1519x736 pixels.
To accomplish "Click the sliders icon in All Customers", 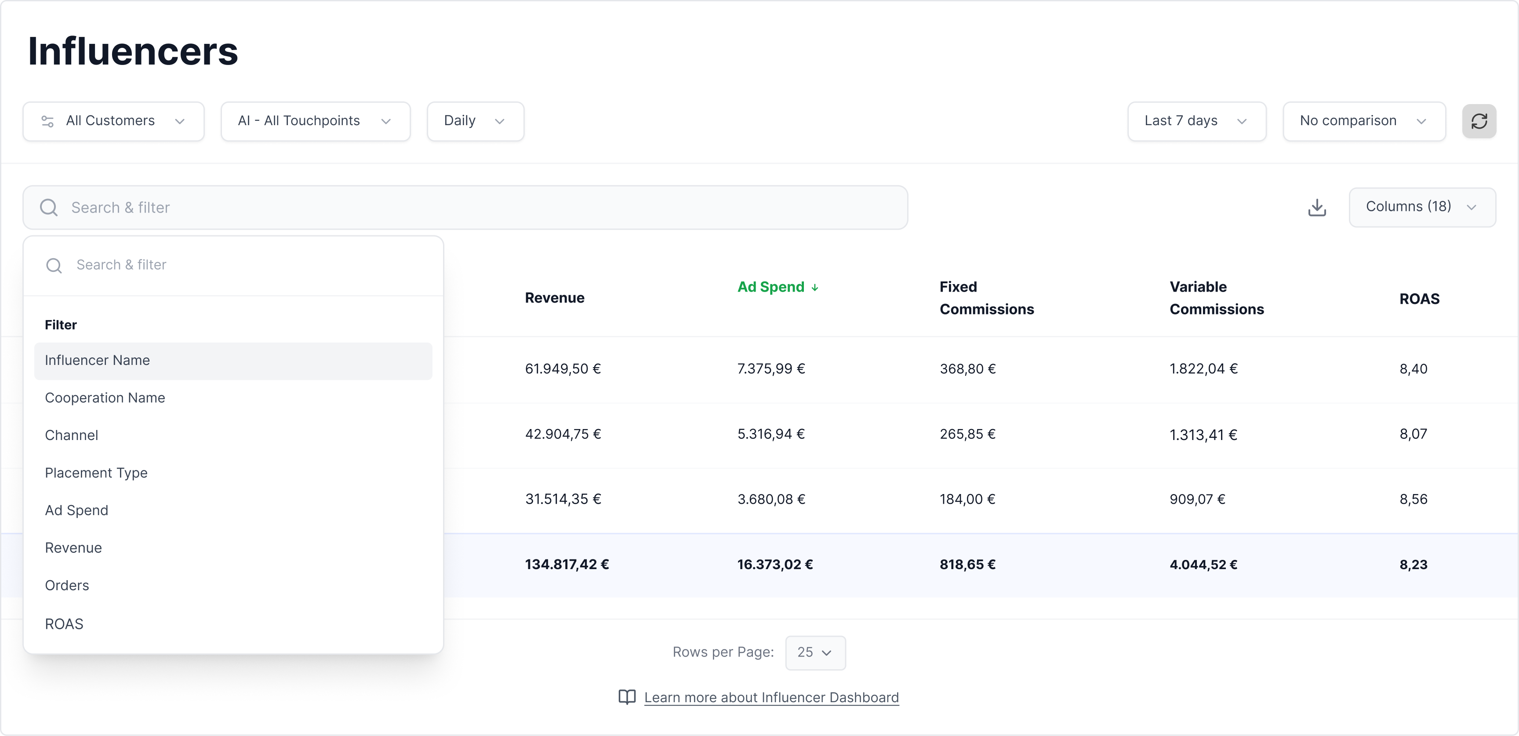I will (48, 121).
